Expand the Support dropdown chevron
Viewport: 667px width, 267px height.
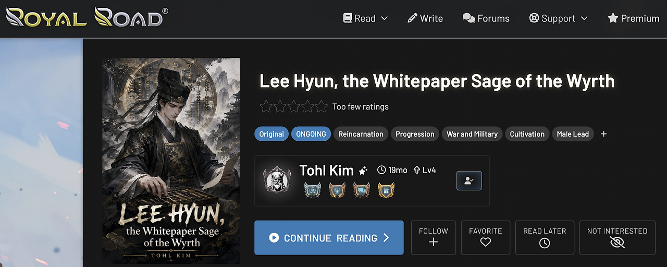click(x=584, y=18)
